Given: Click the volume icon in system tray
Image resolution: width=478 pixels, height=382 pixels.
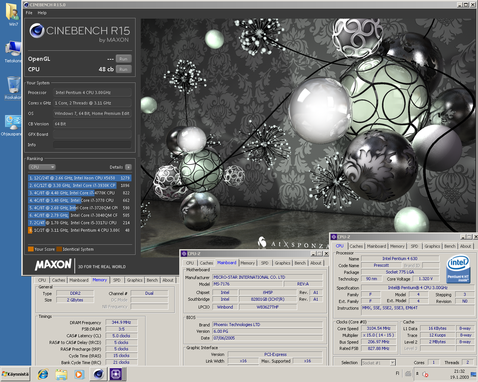Looking at the screenshot, I should (x=425, y=374).
